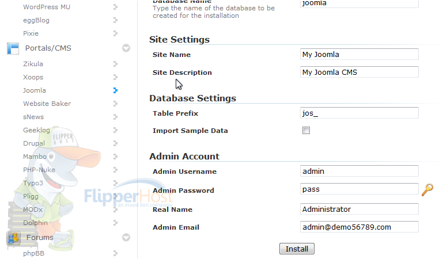Image resolution: width=447 pixels, height=259 pixels.
Task: Enable the Import Sample Data checkbox
Action: (306, 131)
